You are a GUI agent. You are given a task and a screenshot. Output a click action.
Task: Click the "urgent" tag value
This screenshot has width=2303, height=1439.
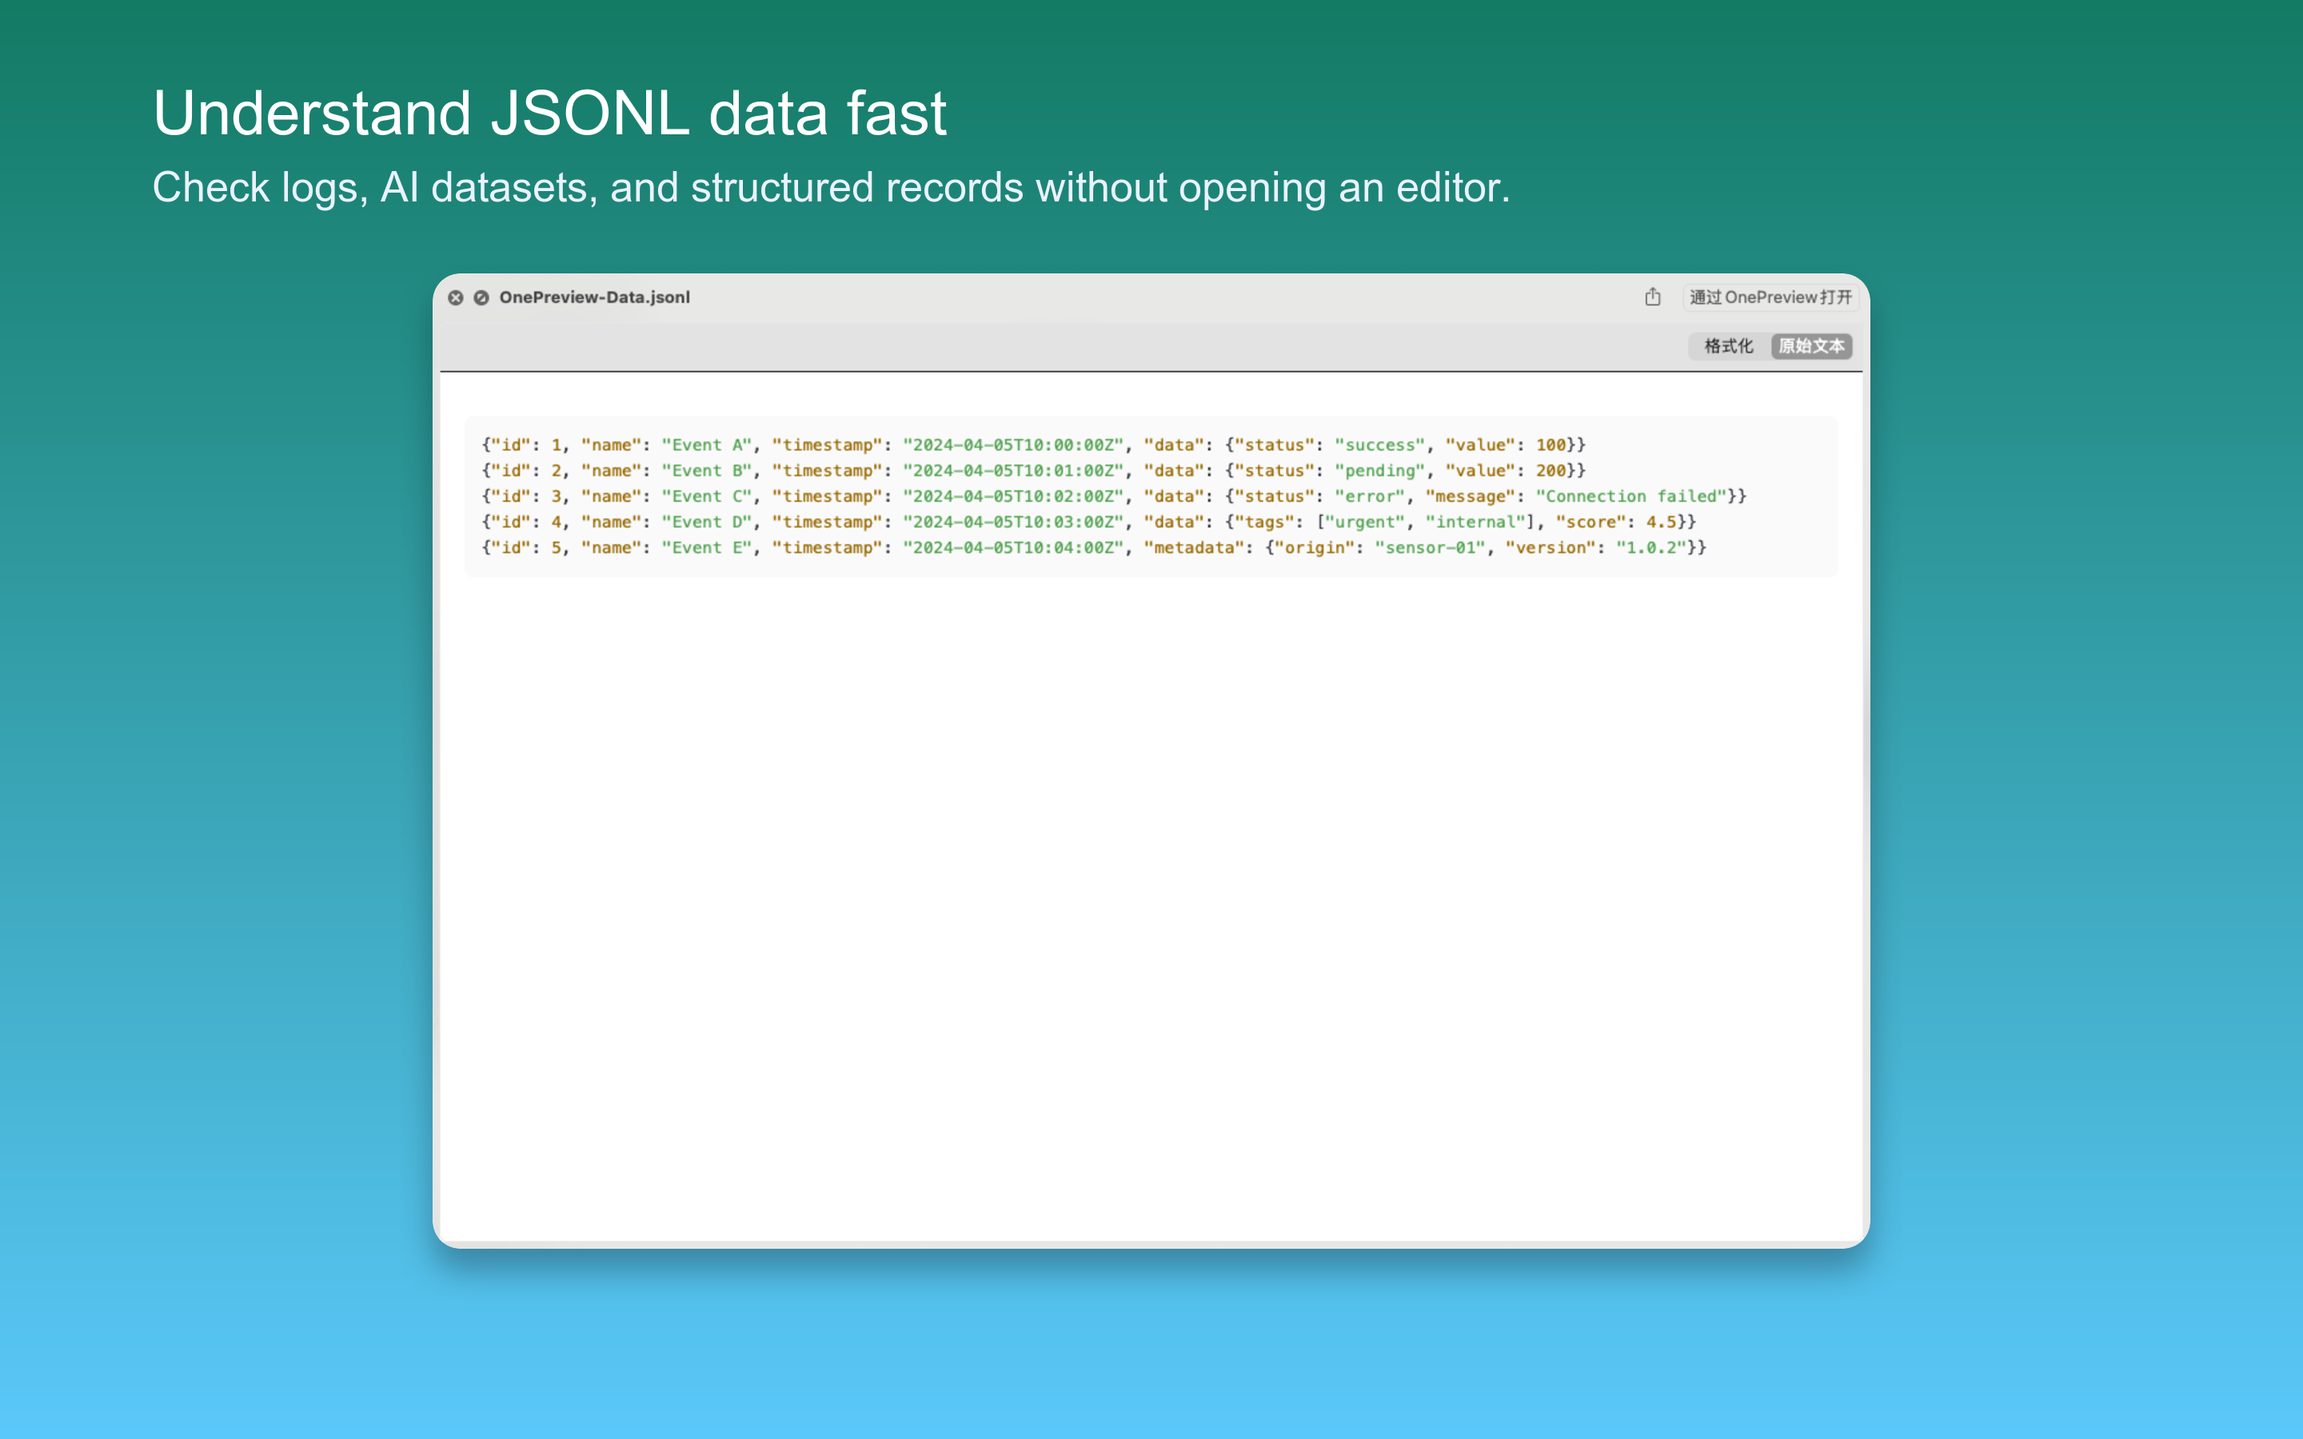point(1365,521)
